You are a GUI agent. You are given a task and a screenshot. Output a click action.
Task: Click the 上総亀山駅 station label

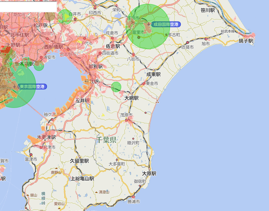pyautogui.click(x=82, y=178)
